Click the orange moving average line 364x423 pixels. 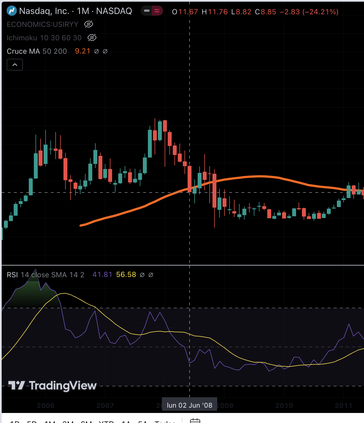point(260,176)
